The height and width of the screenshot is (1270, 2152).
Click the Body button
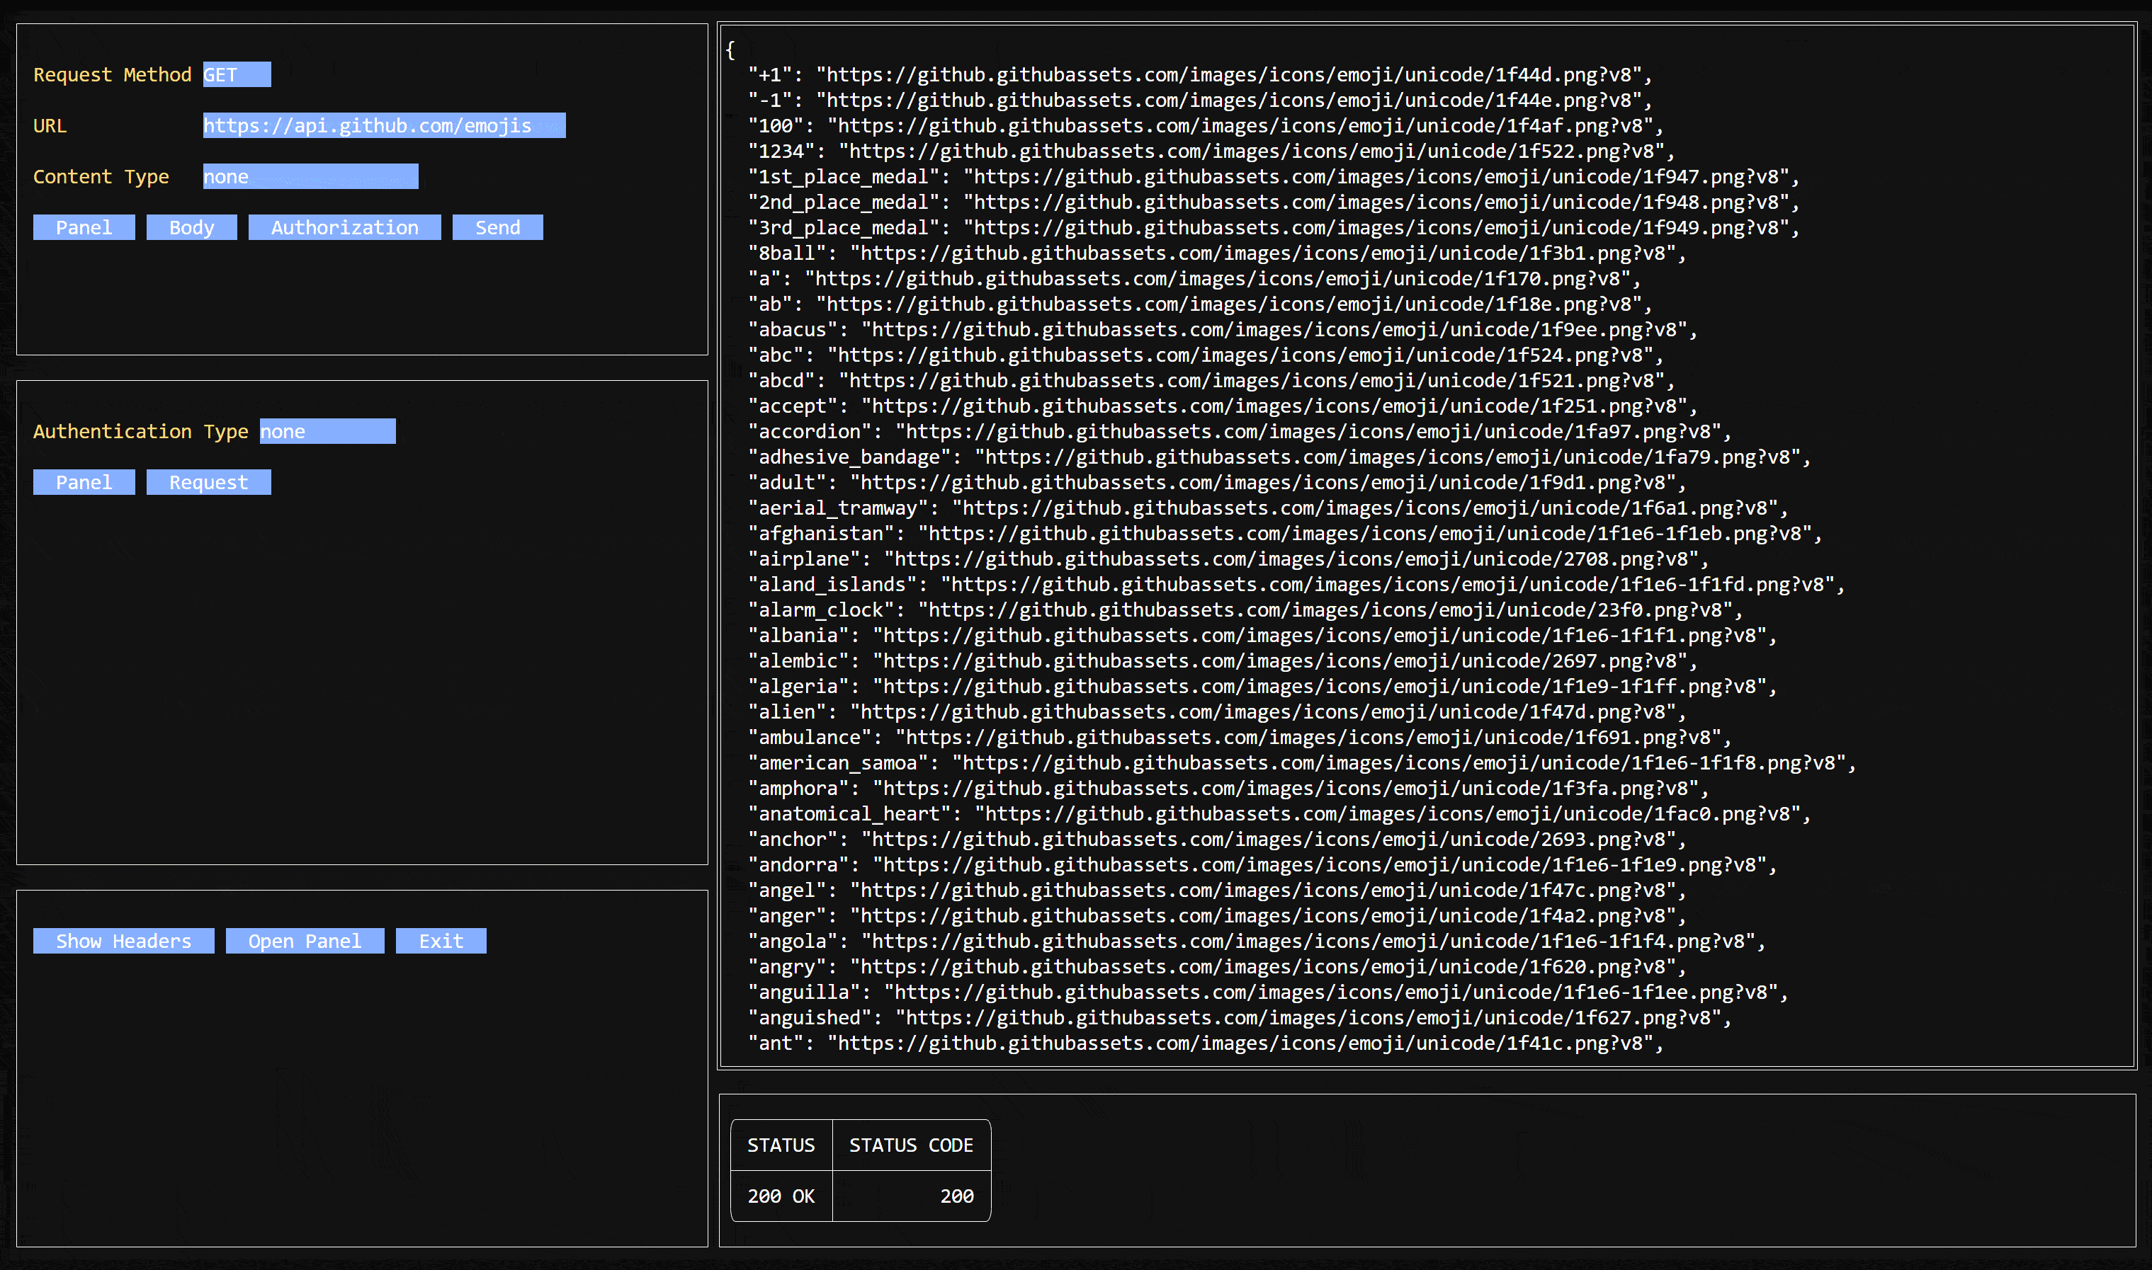click(191, 227)
